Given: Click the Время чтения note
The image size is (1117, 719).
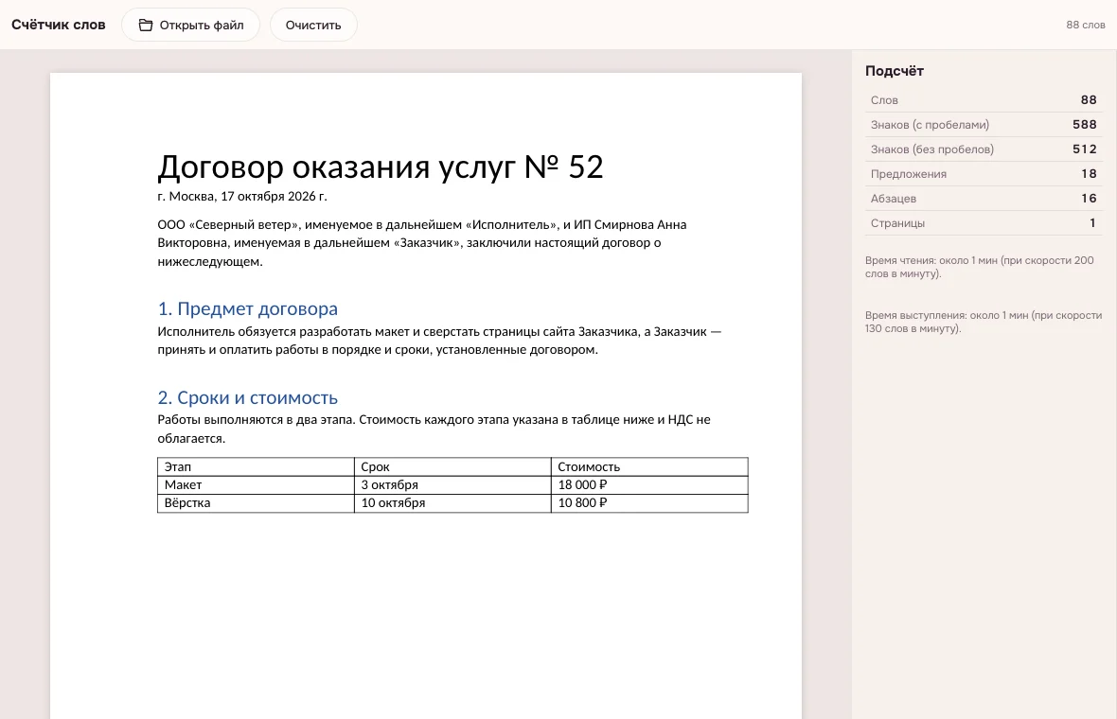Looking at the screenshot, I should coord(980,267).
